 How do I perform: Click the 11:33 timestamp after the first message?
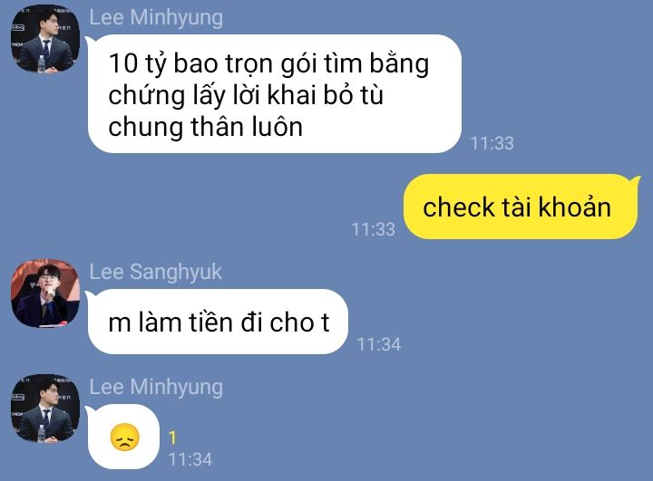[x=492, y=143]
